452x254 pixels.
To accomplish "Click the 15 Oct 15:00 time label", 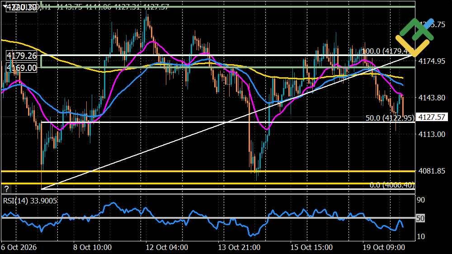I will (x=311, y=247).
